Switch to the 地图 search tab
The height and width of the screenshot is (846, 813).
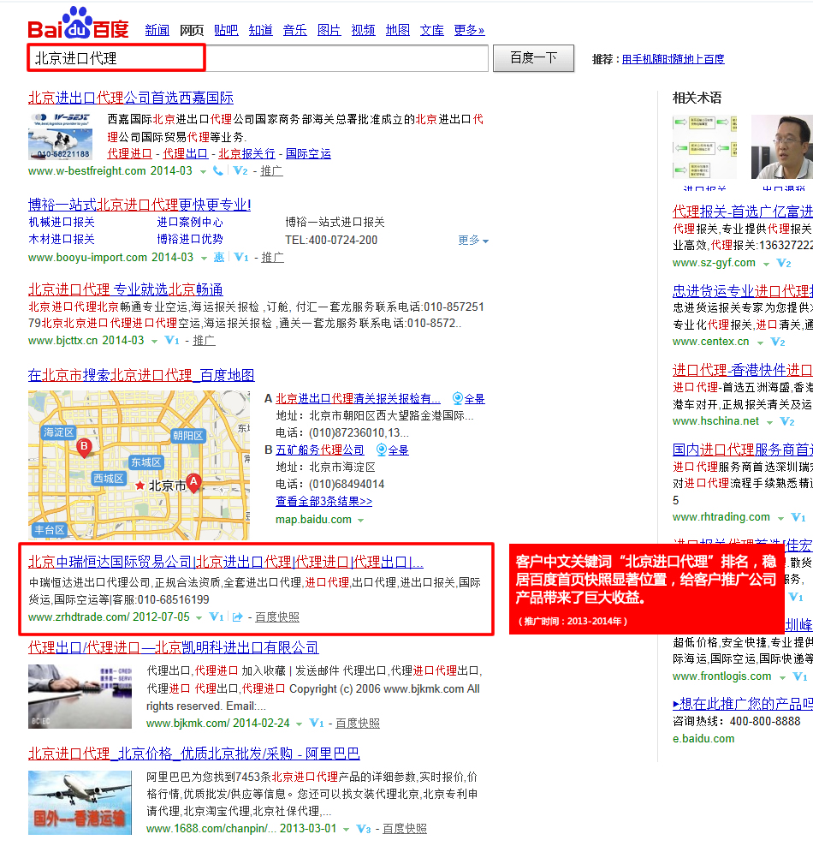click(398, 30)
